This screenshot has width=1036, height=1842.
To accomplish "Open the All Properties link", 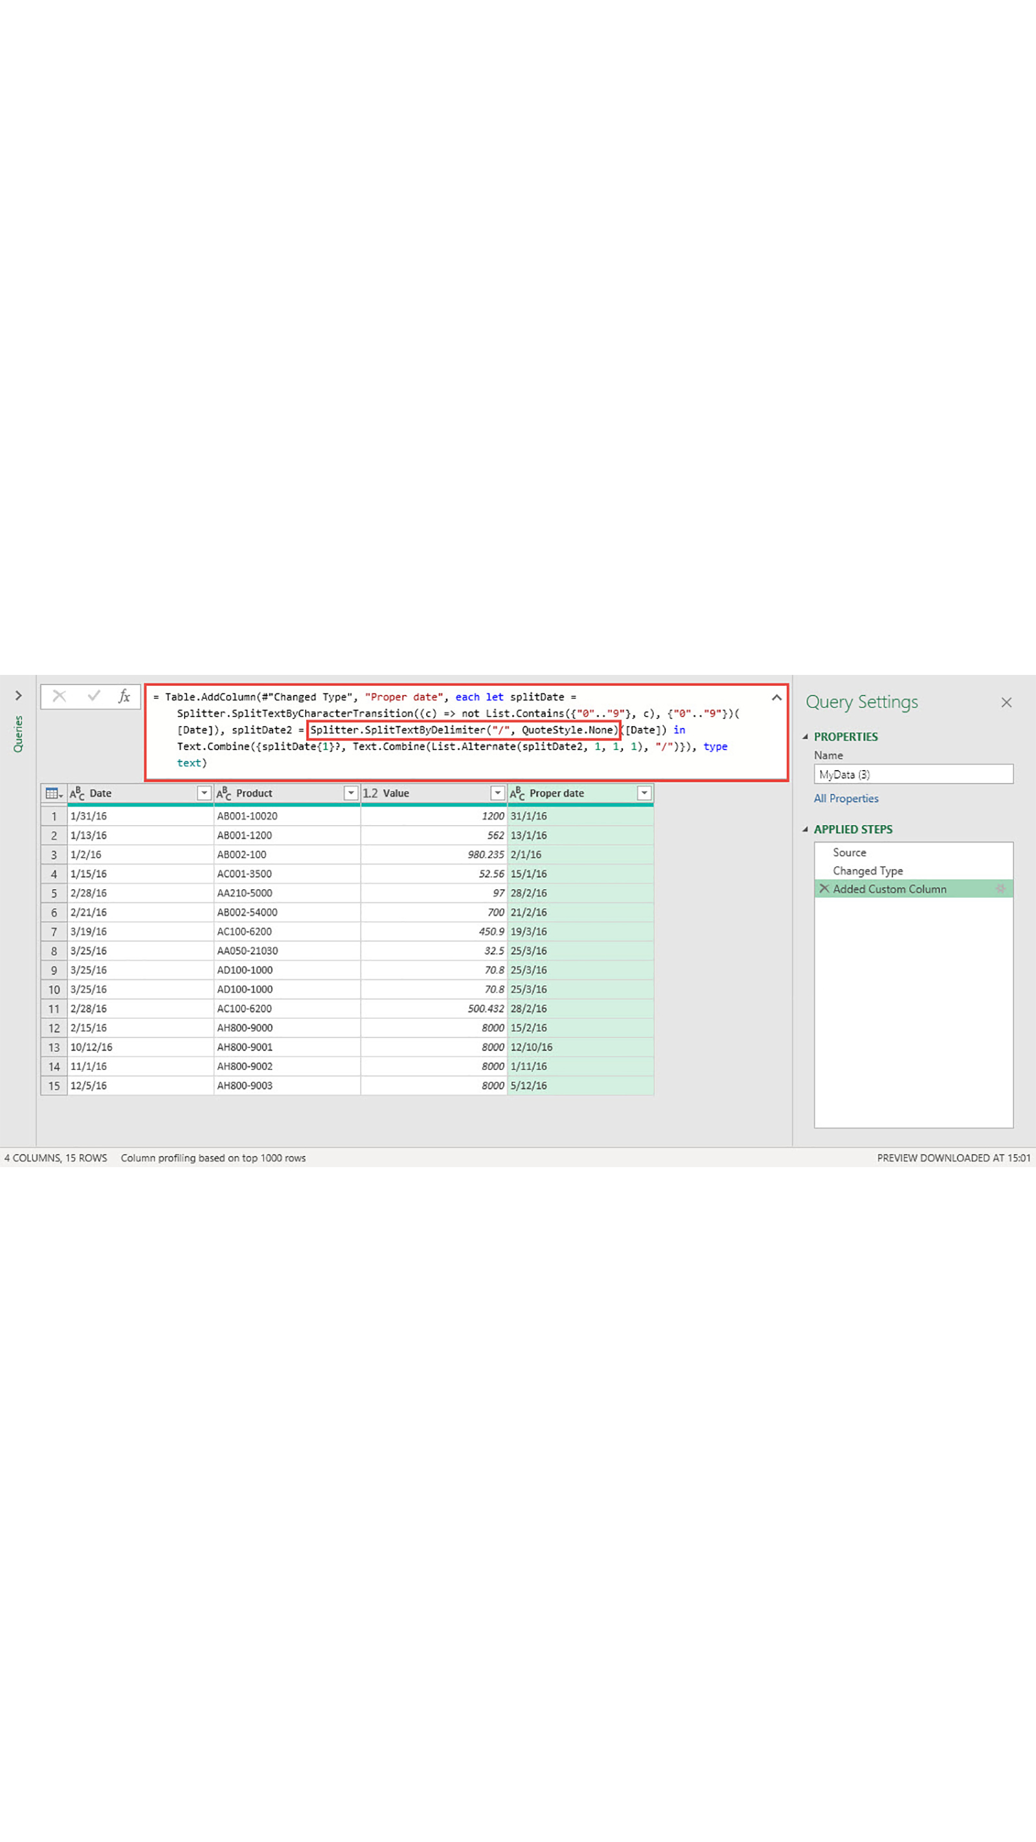I will click(x=846, y=799).
